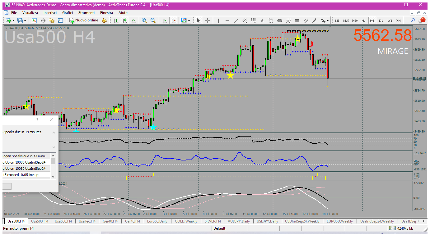Viewport: 430px width, 234px height.
Task: Toggle the Terminal panel icon
Action: tap(60, 20)
